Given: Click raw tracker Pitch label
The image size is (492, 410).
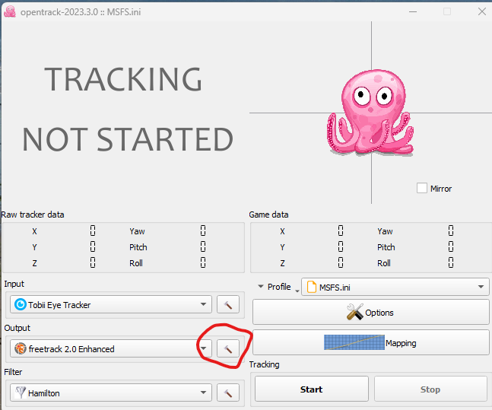Looking at the screenshot, I should [138, 247].
